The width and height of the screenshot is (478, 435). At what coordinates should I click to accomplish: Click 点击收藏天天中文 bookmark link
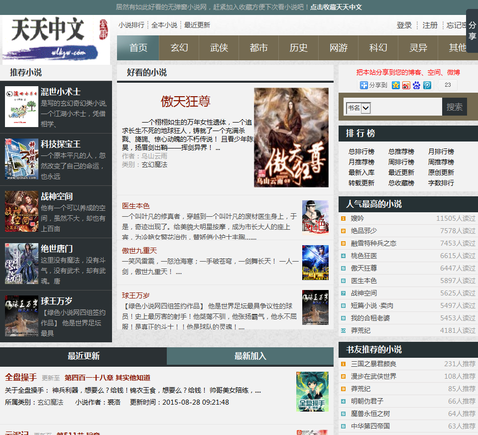pos(336,7)
